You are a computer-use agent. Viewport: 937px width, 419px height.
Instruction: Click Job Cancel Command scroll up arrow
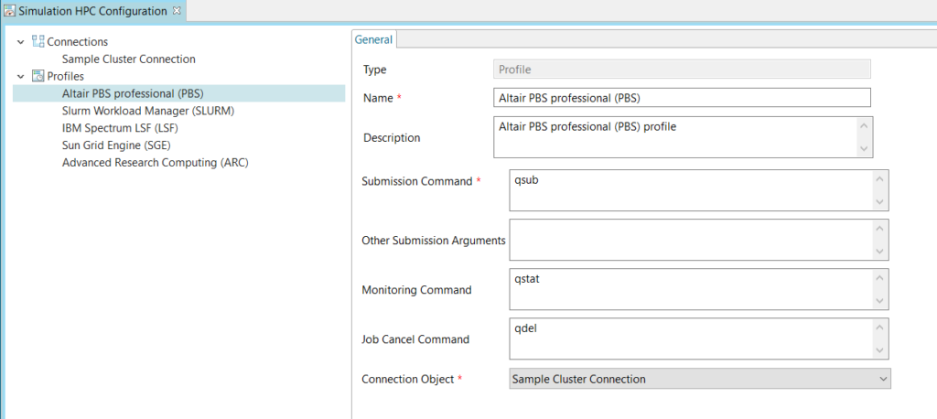click(x=879, y=328)
